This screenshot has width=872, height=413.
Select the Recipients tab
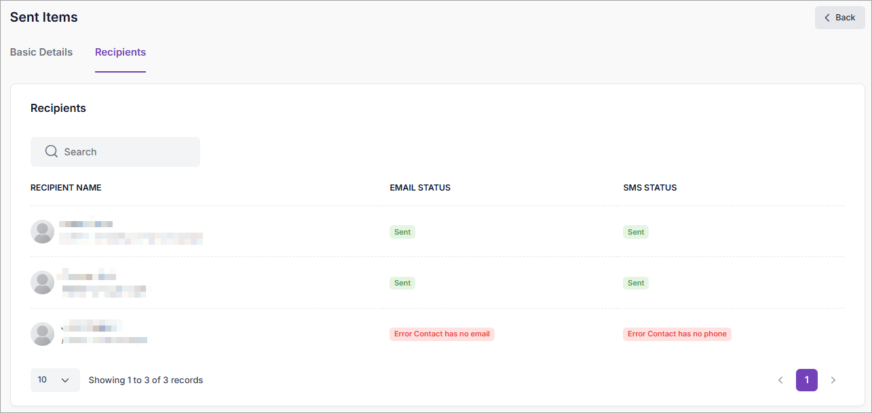click(120, 52)
